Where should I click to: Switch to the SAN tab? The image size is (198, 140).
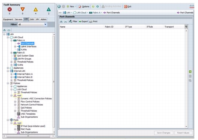[x=32, y=19]
